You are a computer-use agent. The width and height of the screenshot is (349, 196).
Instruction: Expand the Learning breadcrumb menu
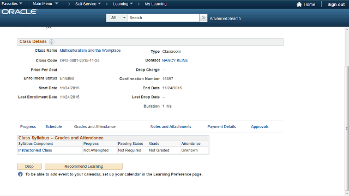tap(123, 4)
